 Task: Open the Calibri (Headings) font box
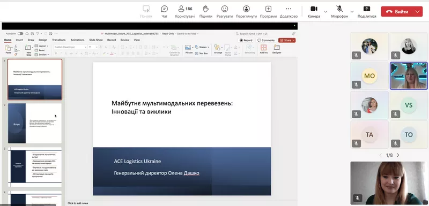(70, 47)
